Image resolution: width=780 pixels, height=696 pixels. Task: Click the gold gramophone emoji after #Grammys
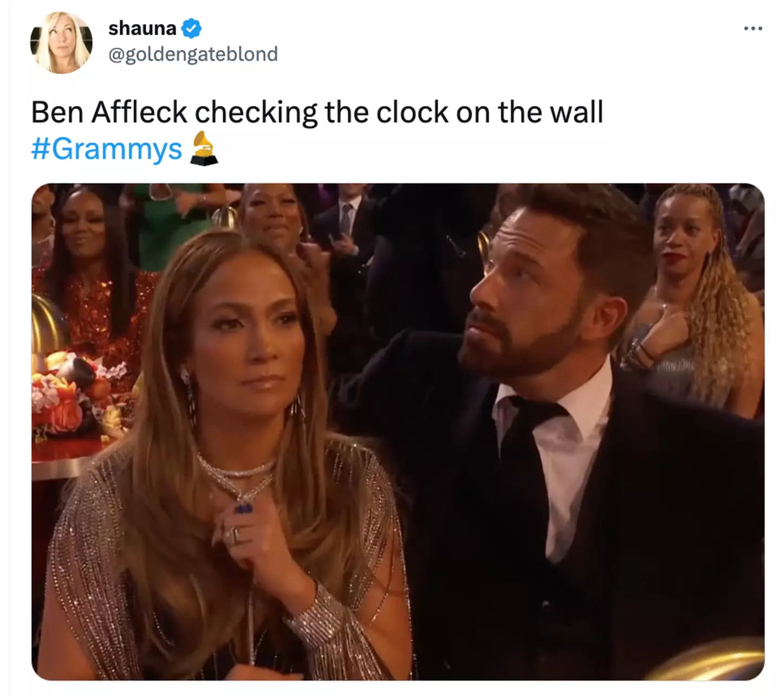tap(204, 148)
